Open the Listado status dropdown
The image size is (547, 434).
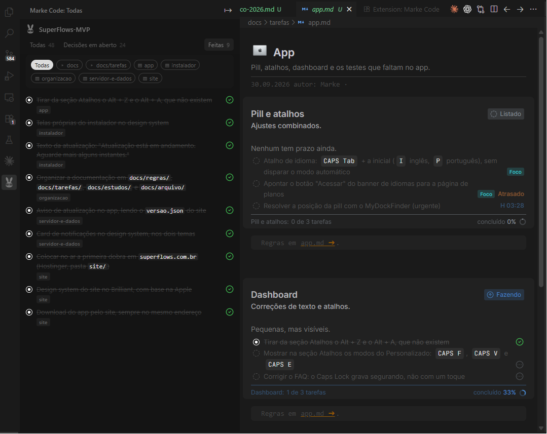[506, 114]
